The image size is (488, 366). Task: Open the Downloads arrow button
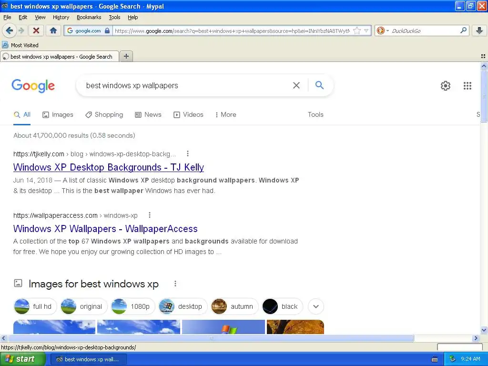tap(479, 30)
